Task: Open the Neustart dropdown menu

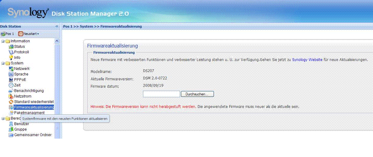Action: click(x=29, y=34)
